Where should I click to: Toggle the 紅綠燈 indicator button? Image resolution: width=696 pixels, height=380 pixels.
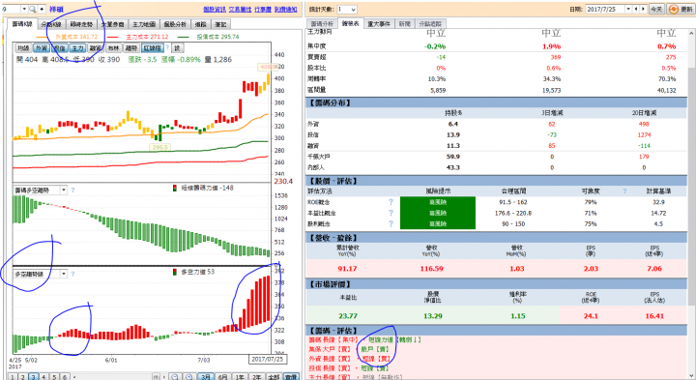pyautogui.click(x=153, y=48)
